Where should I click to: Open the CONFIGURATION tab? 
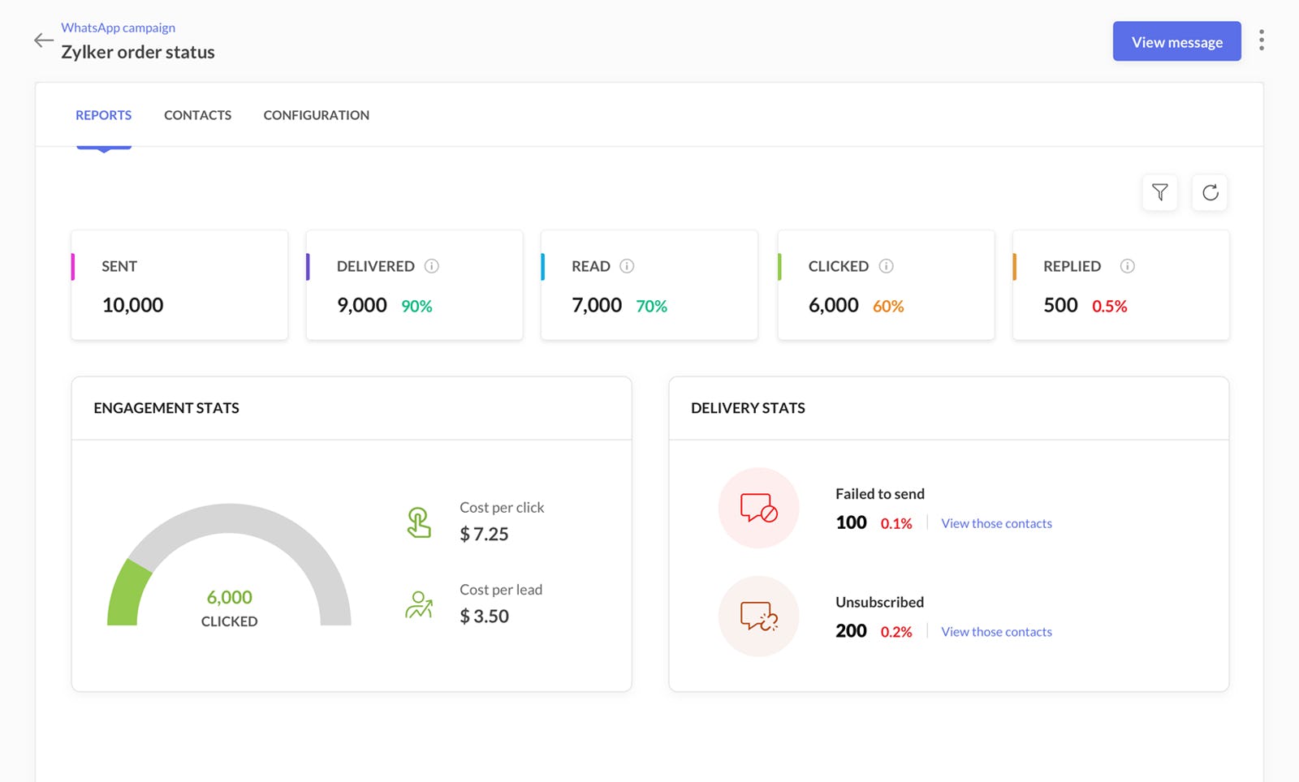pyautogui.click(x=316, y=115)
